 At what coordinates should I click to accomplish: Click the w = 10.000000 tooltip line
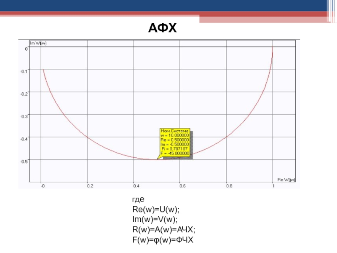175,135
